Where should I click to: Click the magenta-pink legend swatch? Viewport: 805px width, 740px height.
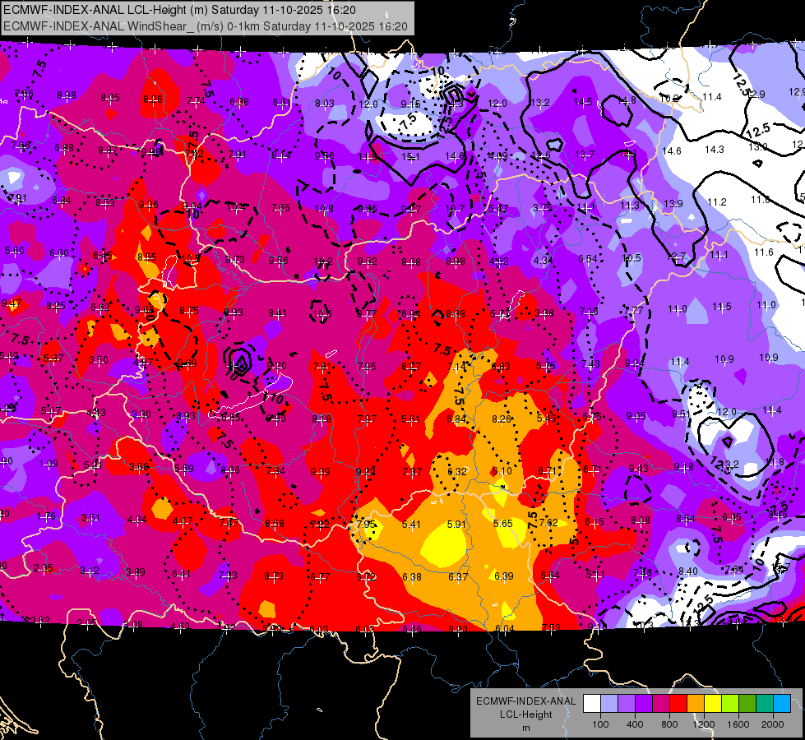(661, 703)
